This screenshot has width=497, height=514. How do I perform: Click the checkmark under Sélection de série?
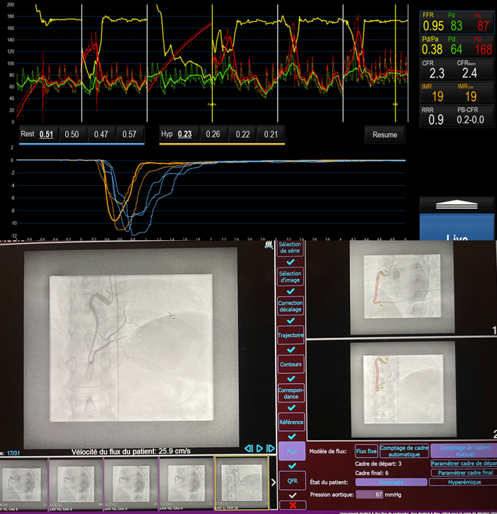point(291,262)
